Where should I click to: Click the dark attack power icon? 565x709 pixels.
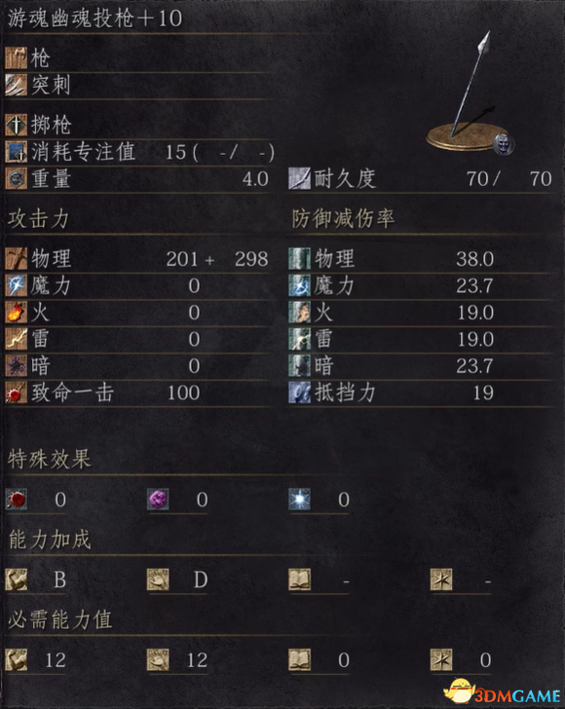point(16,366)
